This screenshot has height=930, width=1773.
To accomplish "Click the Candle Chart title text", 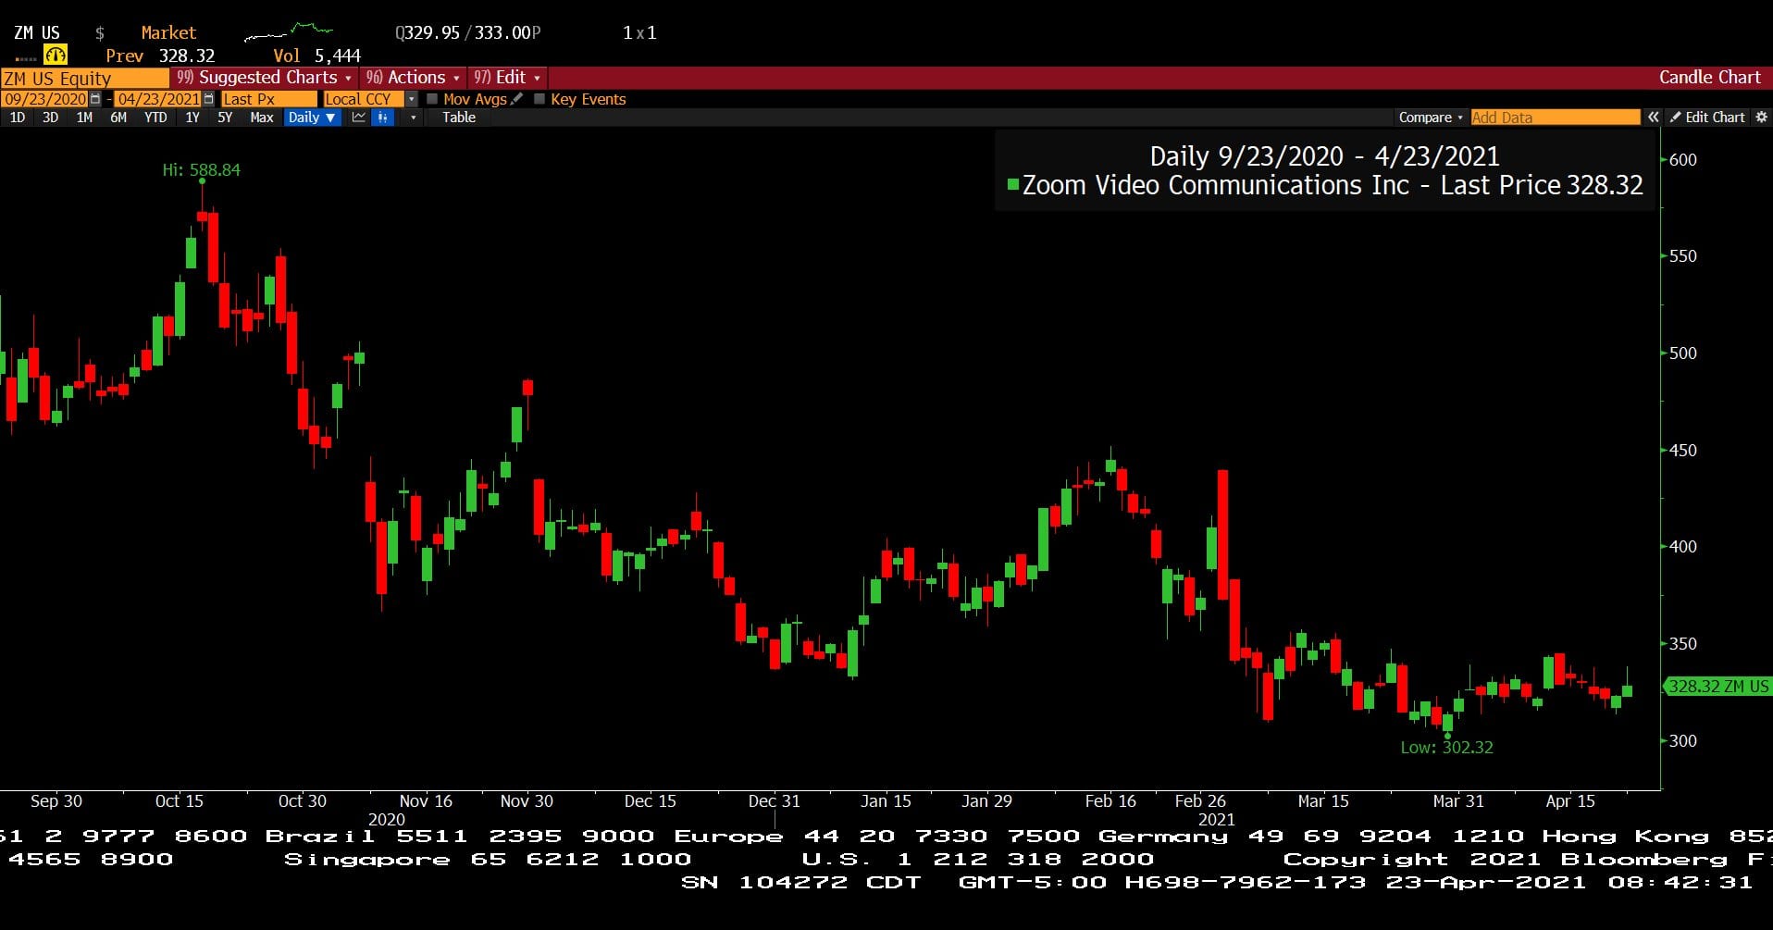I will (1709, 78).
